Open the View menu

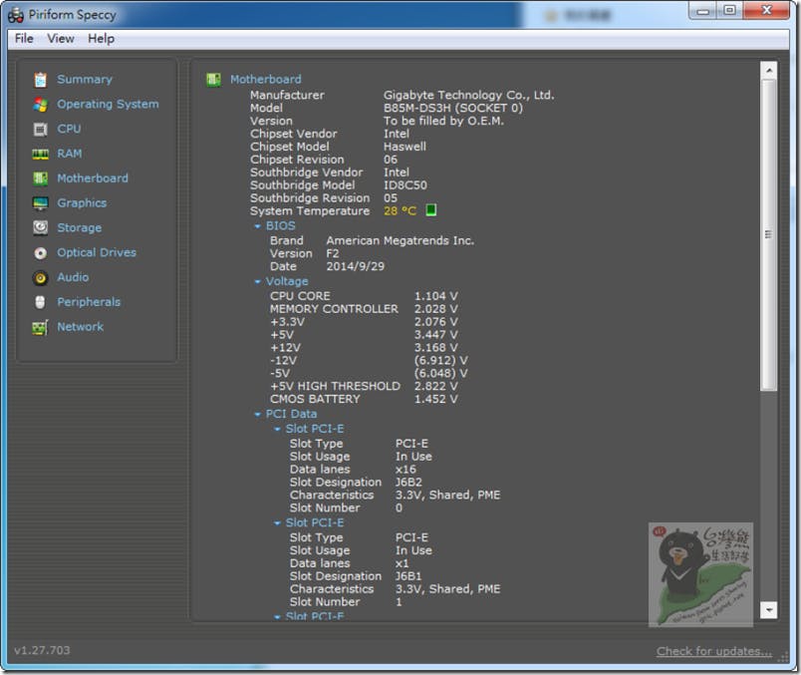point(61,38)
